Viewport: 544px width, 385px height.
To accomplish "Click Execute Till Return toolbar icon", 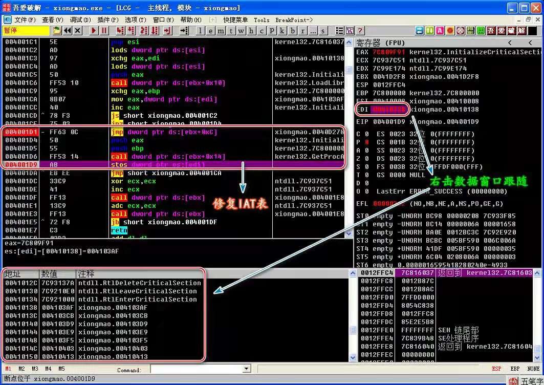I will click(x=167, y=31).
